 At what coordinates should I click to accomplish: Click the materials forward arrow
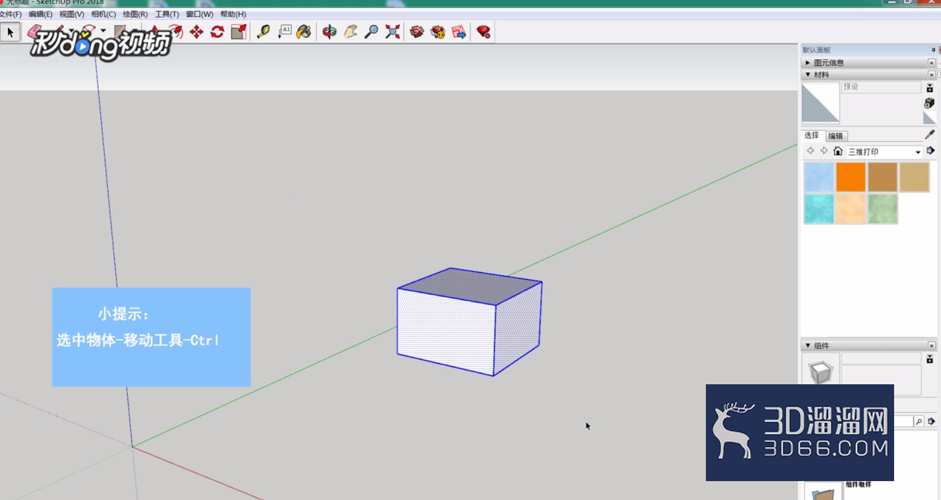click(x=823, y=151)
